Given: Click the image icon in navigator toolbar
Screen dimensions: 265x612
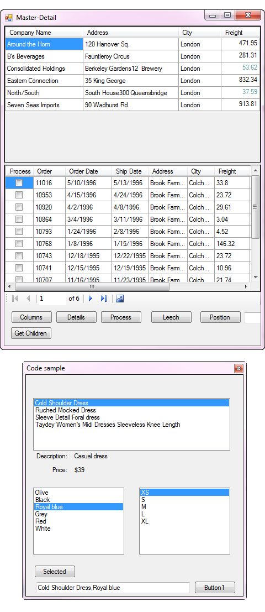Looking at the screenshot, I should [x=120, y=299].
